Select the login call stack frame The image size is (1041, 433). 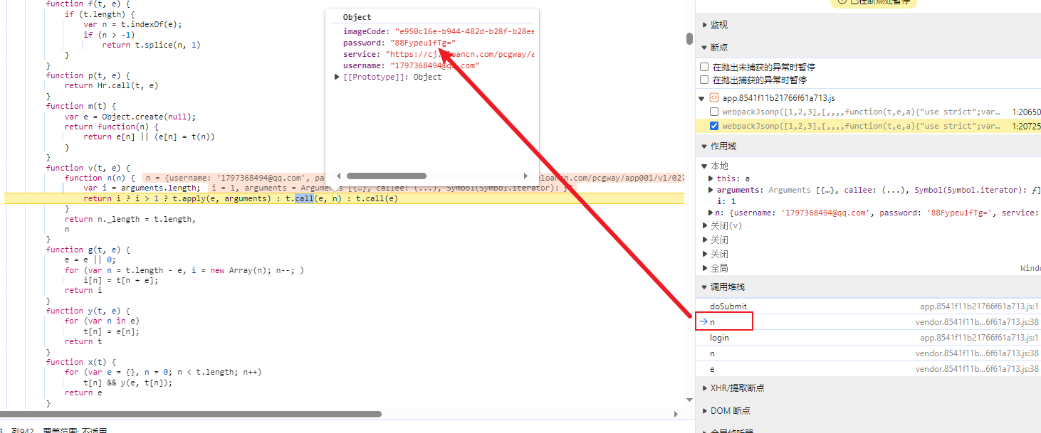pyautogui.click(x=719, y=338)
